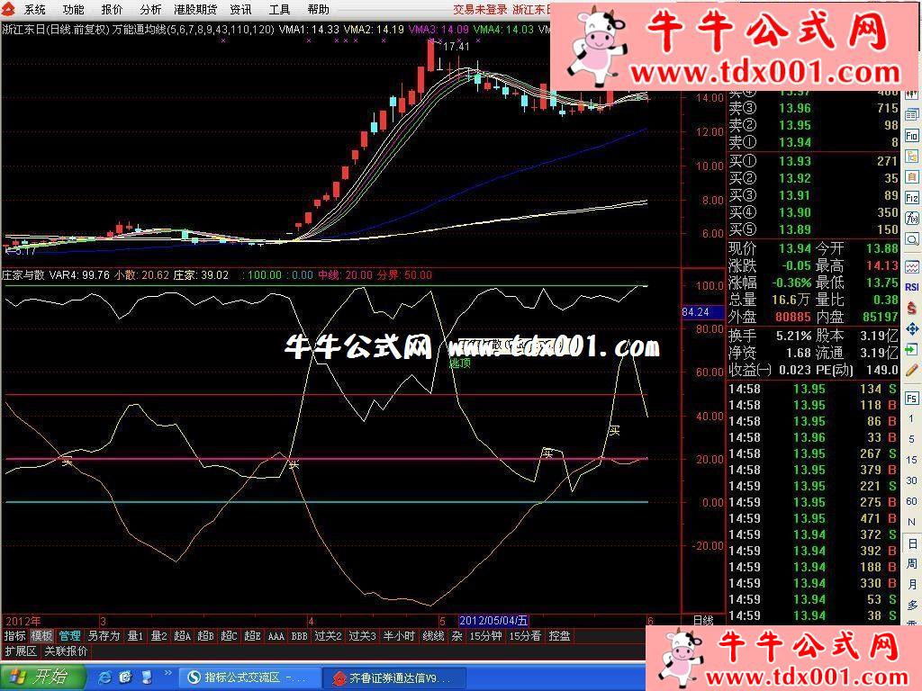Select the 15-minute period button in sidebar

pos(912,460)
